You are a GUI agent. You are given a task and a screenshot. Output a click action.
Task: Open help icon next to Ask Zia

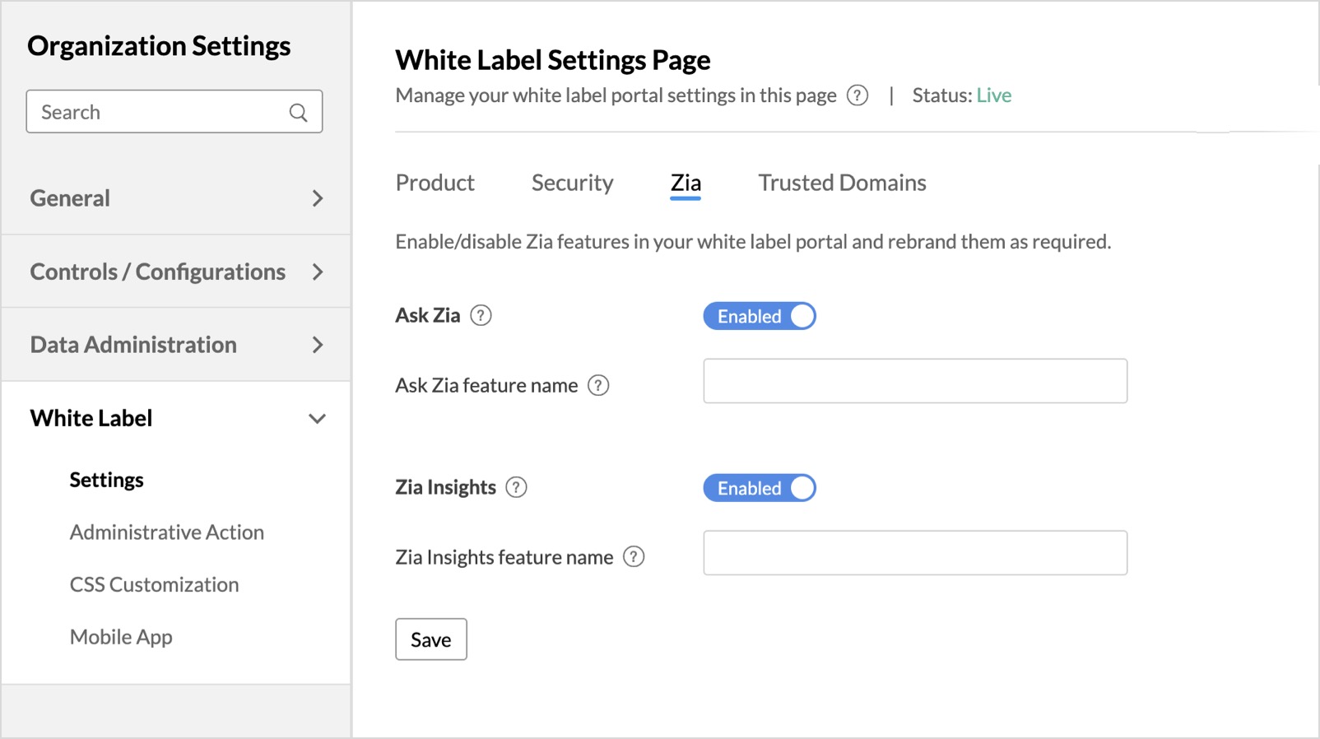click(x=481, y=315)
